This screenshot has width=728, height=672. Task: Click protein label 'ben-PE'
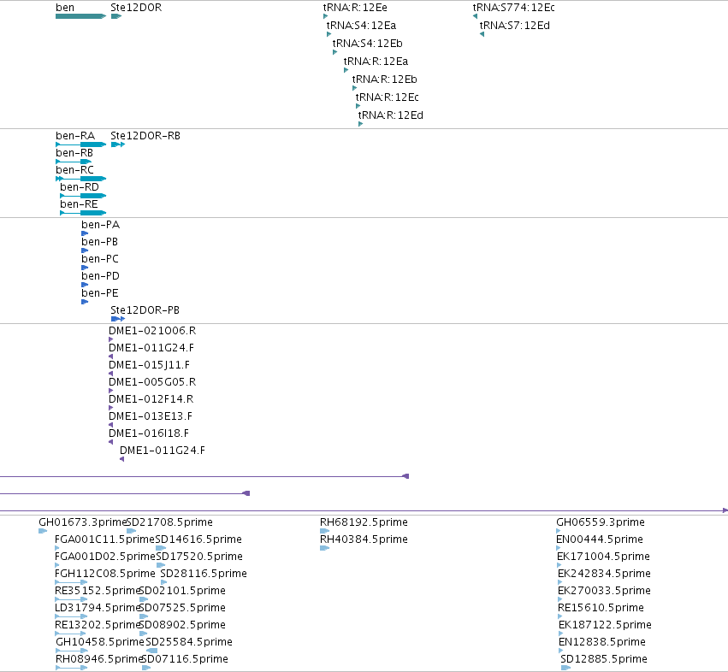coord(100,293)
